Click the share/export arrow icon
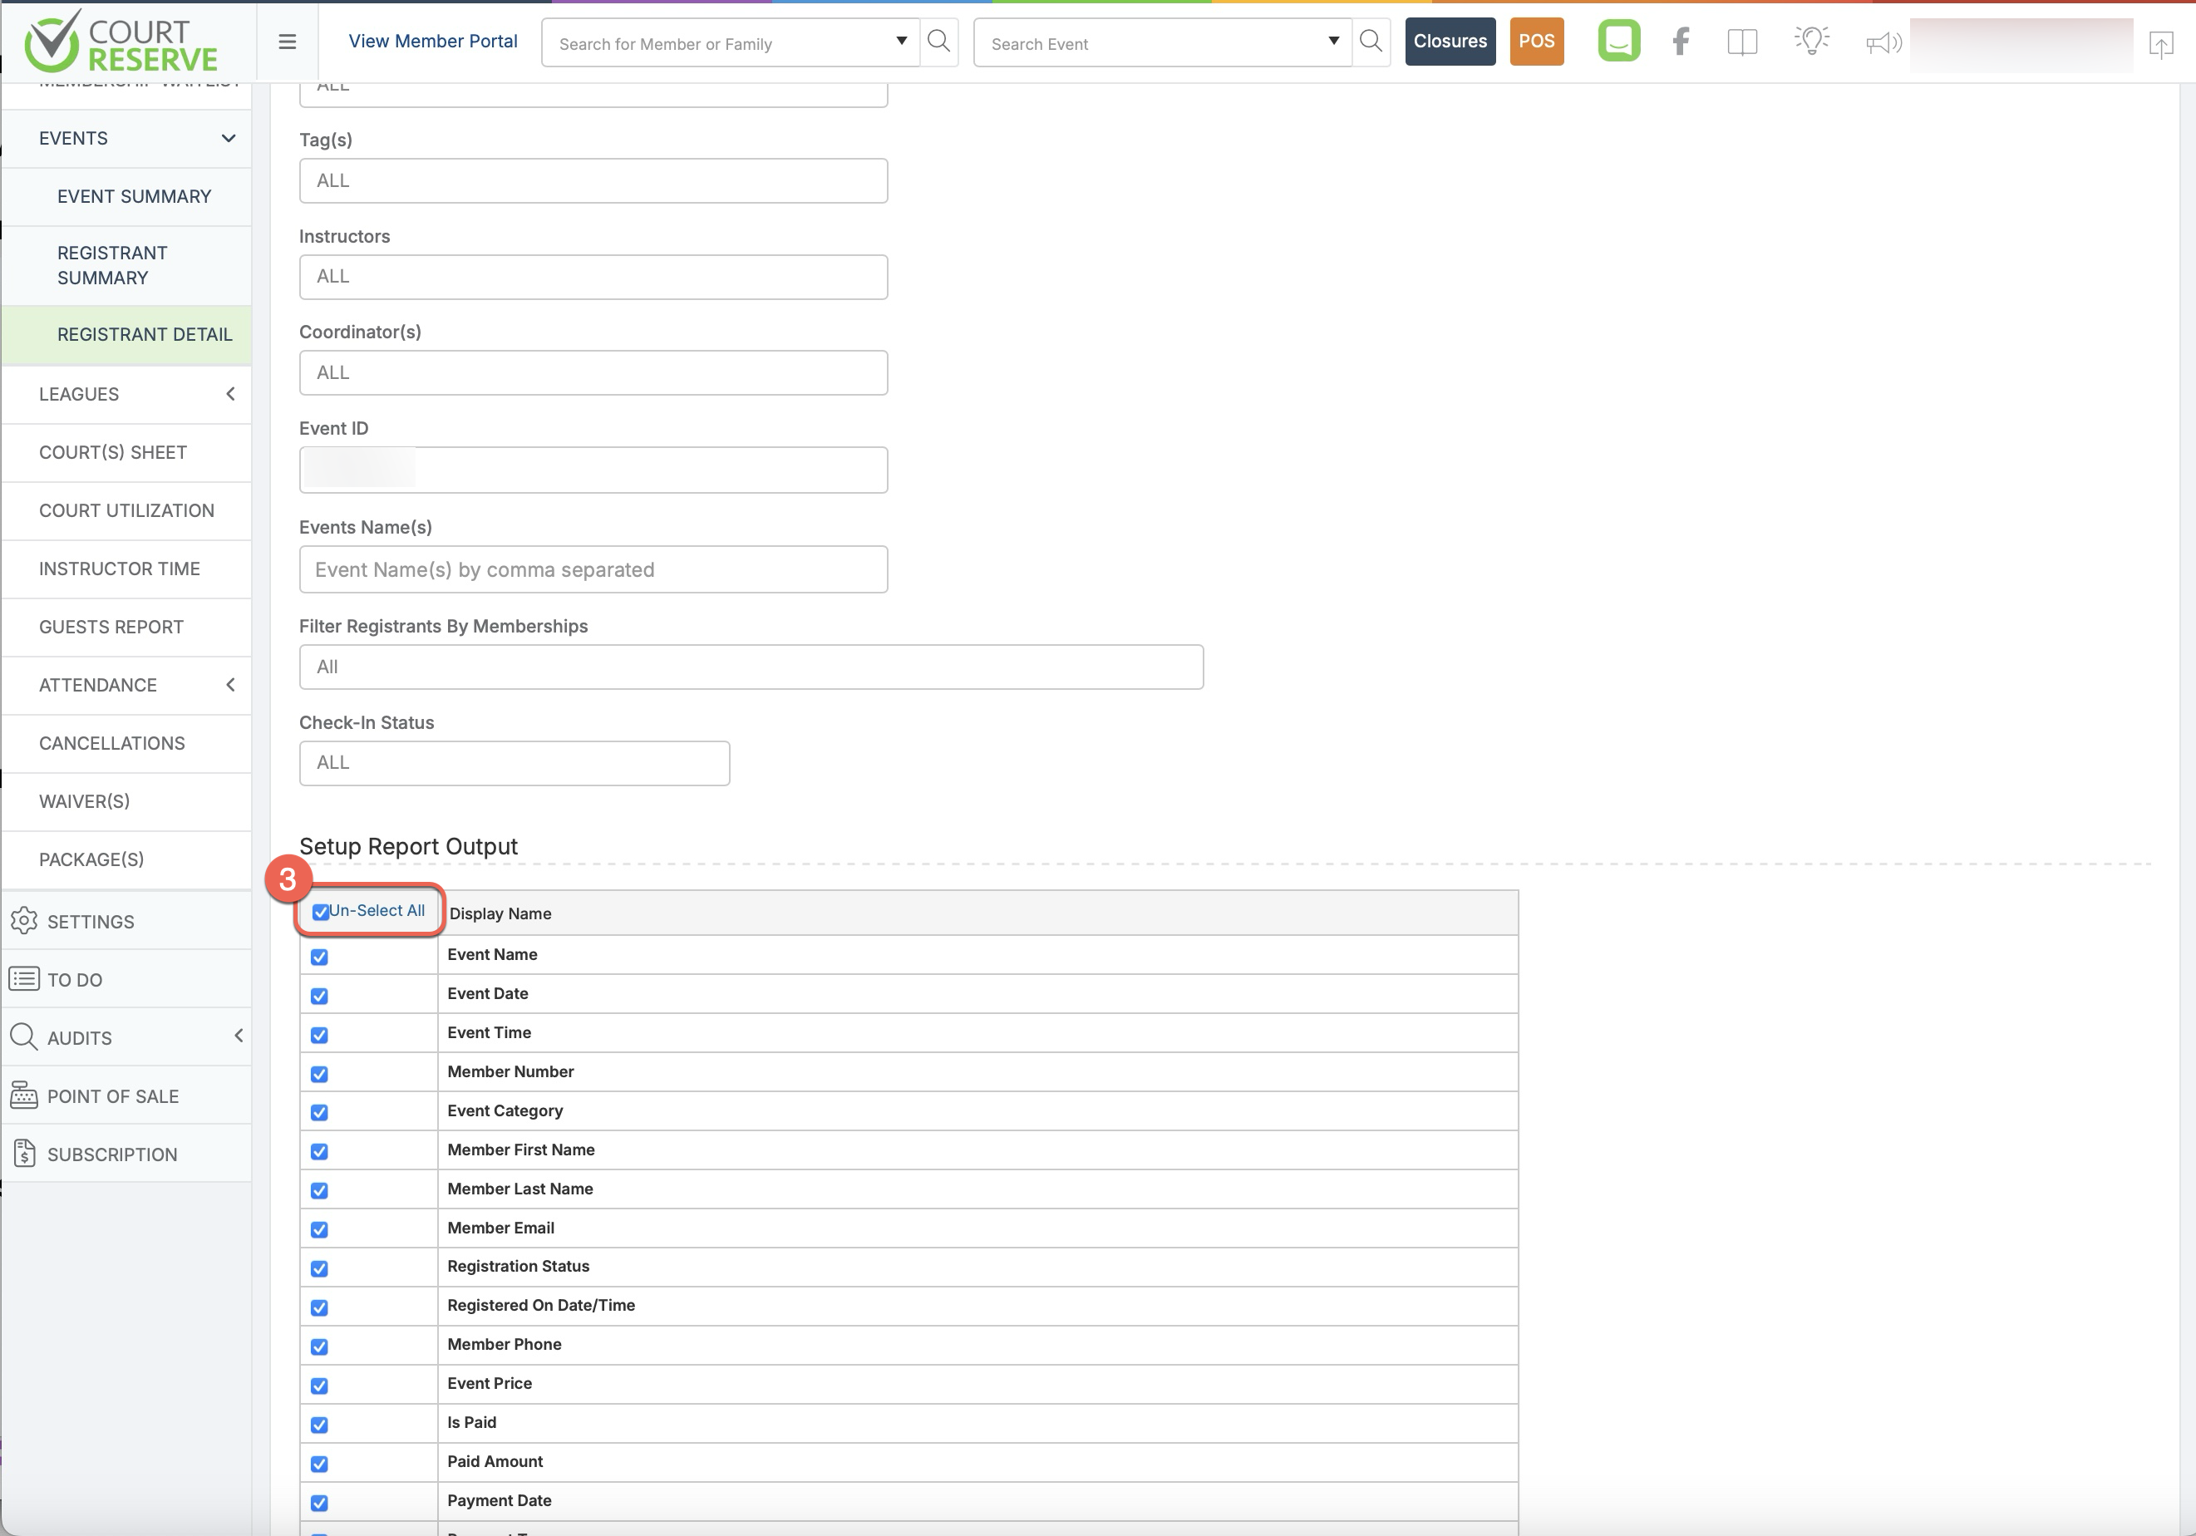Image resolution: width=2196 pixels, height=1536 pixels. (x=2160, y=45)
